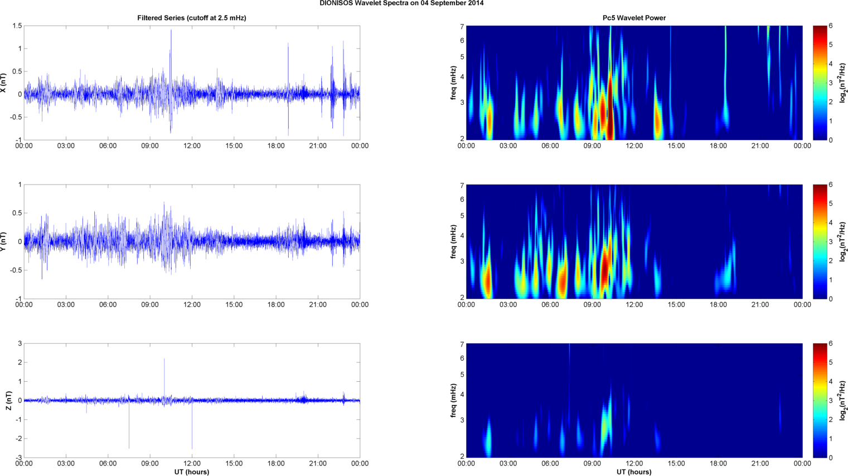The image size is (848, 476).
Task: Click the middle wavelet plot colorbar
Action: pyautogui.click(x=820, y=241)
